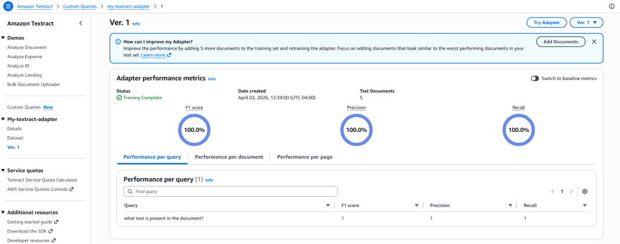Click the 'Training Complete' status text

(x=142, y=97)
